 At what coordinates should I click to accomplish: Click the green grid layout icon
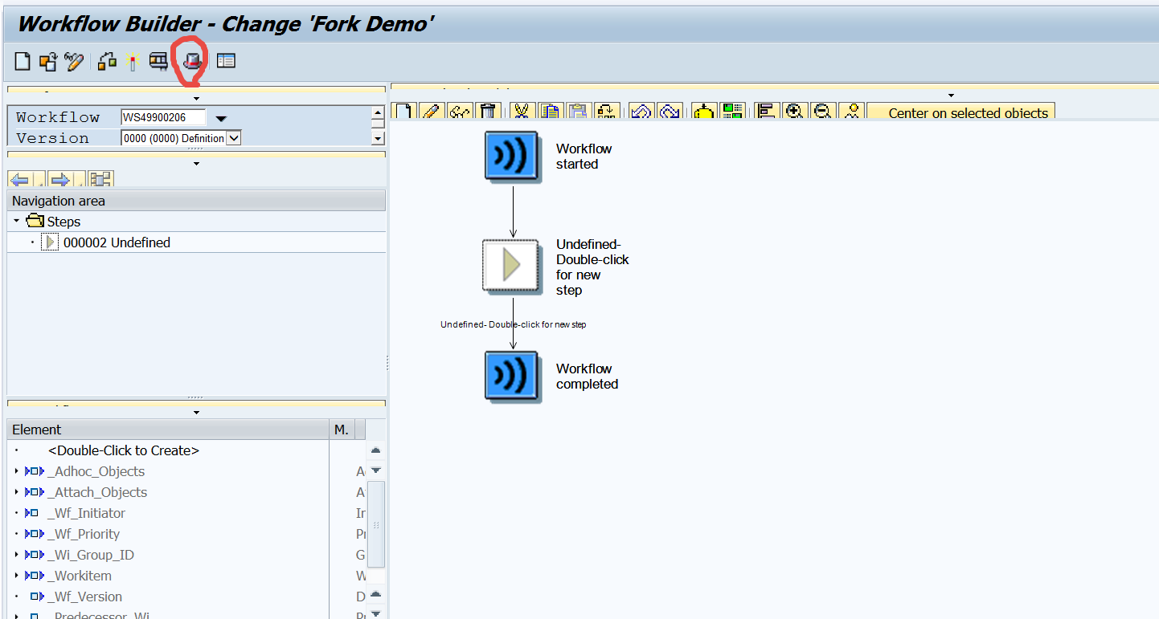tap(731, 112)
